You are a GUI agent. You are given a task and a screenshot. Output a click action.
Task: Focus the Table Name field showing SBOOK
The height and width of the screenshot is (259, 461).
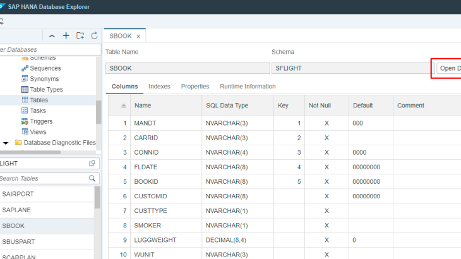(188, 68)
